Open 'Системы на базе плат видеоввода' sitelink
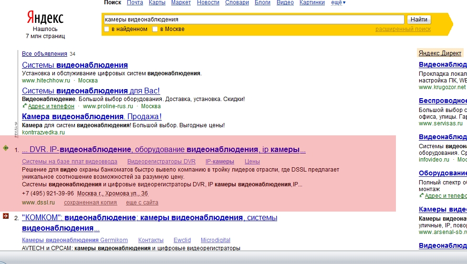 [x=70, y=162]
